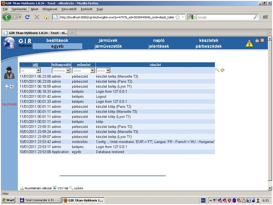Click the URL address field
Viewport: 273px width, 205px height.
(117, 17)
